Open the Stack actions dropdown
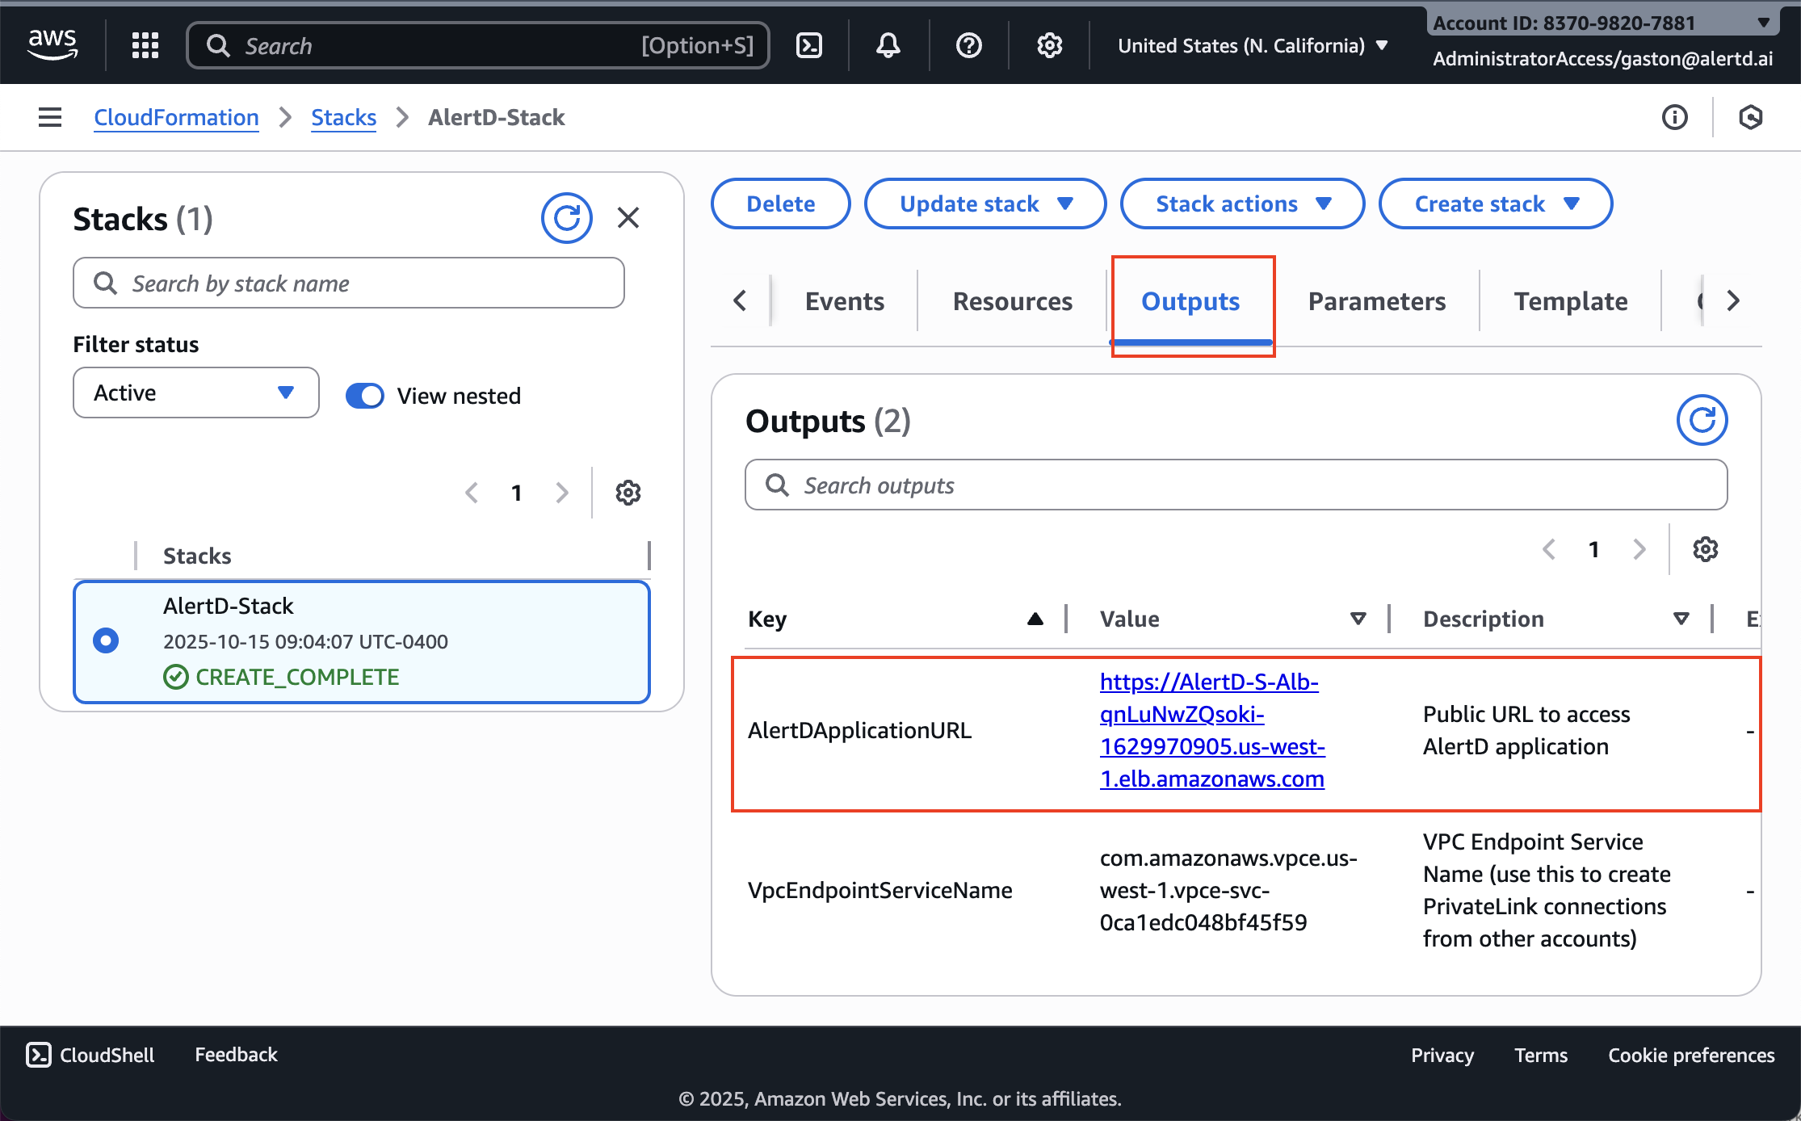 pyautogui.click(x=1241, y=204)
